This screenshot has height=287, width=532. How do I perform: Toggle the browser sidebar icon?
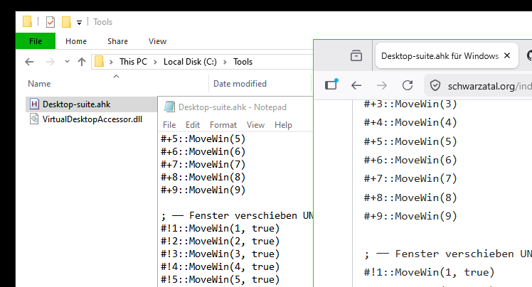pos(331,84)
